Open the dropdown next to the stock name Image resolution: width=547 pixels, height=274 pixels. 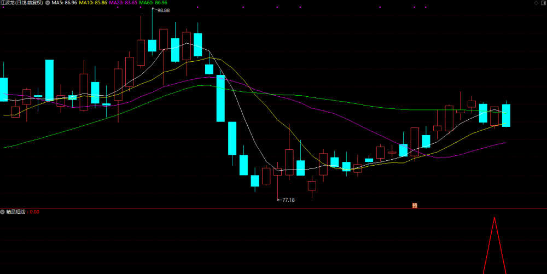(x=48, y=3)
